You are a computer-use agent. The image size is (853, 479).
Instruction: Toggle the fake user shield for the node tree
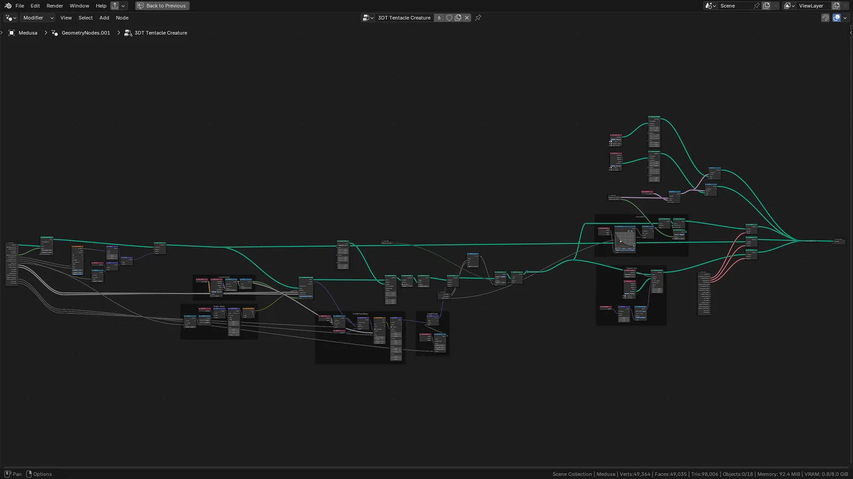coord(449,18)
